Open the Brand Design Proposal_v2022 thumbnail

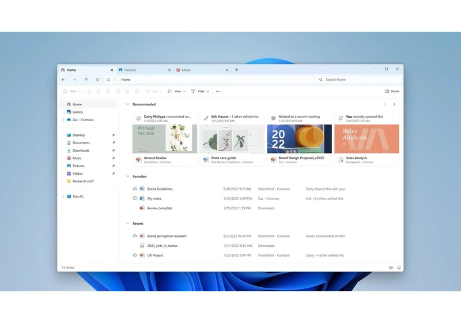click(x=299, y=139)
